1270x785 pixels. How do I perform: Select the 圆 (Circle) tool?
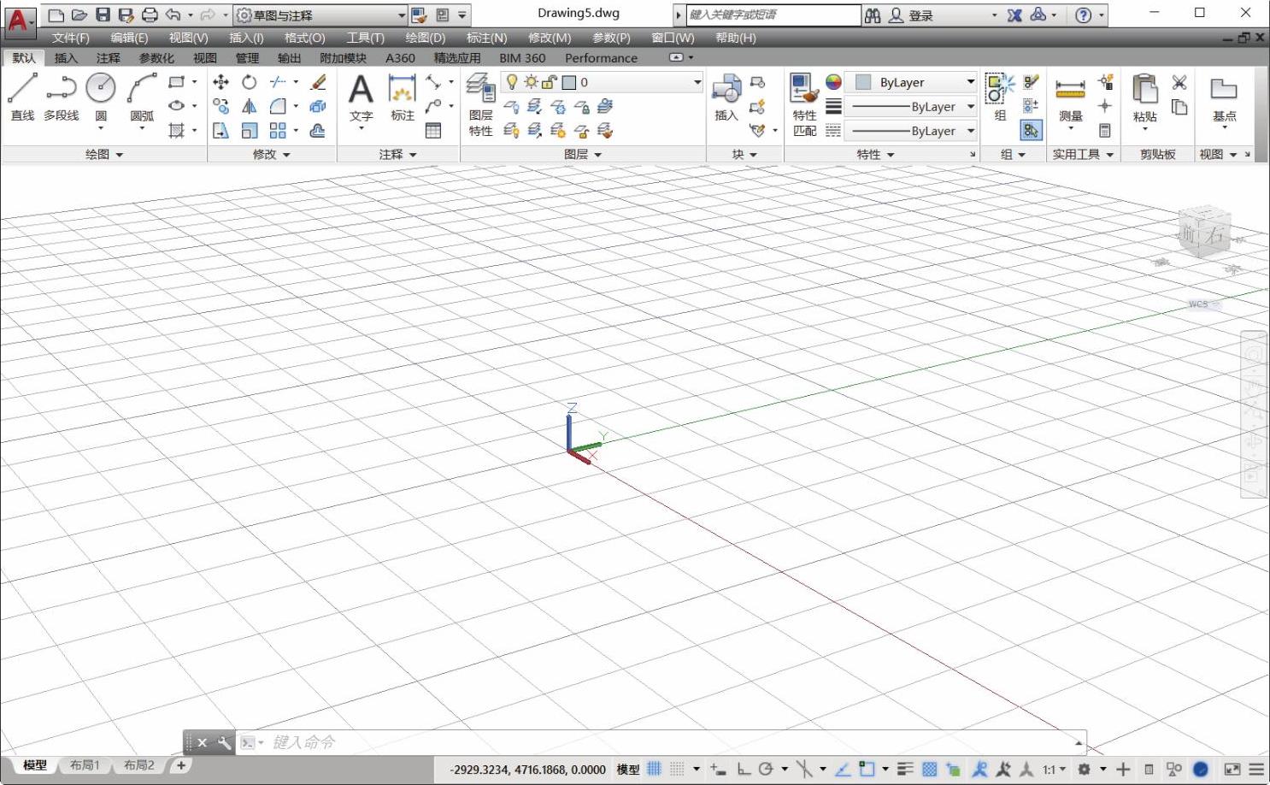[101, 98]
